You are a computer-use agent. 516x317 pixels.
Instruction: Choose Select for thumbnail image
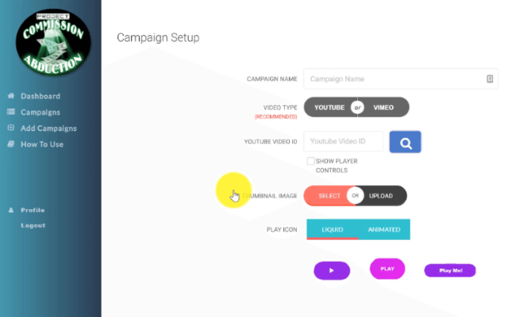(329, 196)
